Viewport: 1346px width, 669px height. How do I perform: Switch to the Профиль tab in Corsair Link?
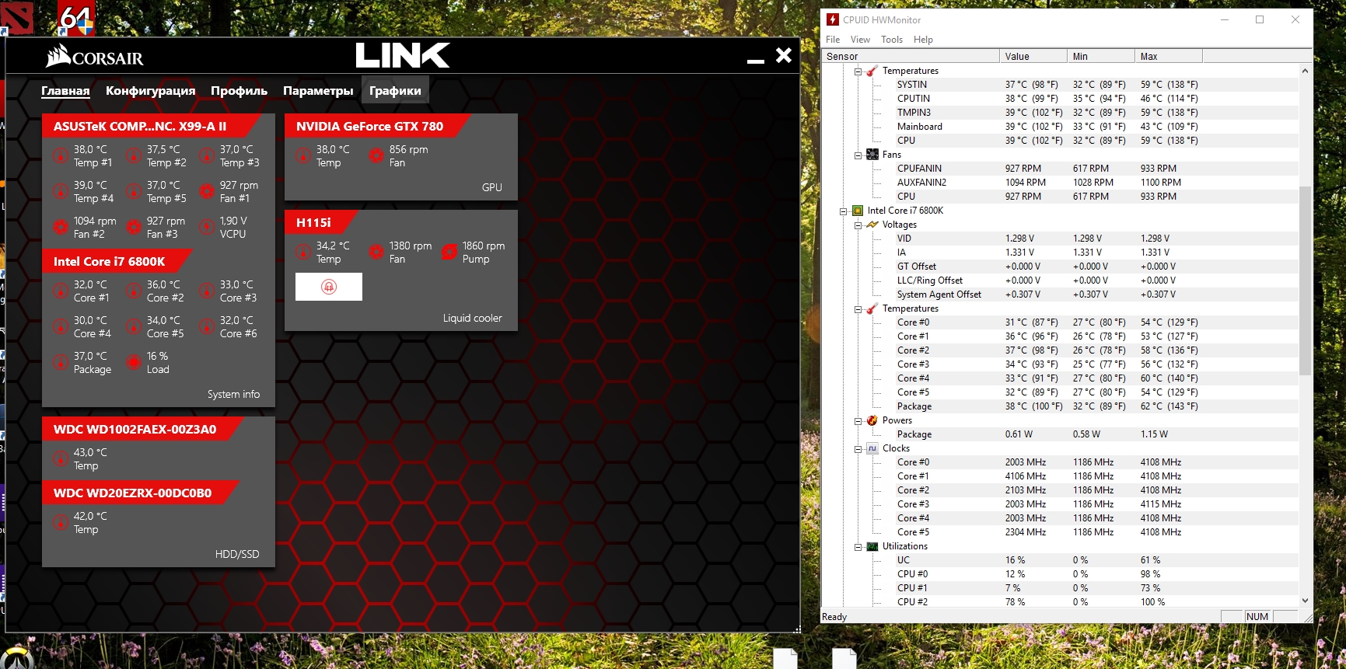pyautogui.click(x=239, y=91)
